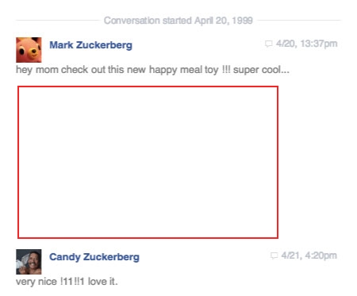This screenshot has width=357, height=296.
Task: Visit the Candy Zuckerberg profile name link
Action: pyautogui.click(x=94, y=257)
